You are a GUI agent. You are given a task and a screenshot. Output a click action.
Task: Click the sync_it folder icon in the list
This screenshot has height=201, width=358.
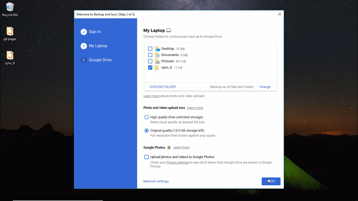(x=157, y=68)
